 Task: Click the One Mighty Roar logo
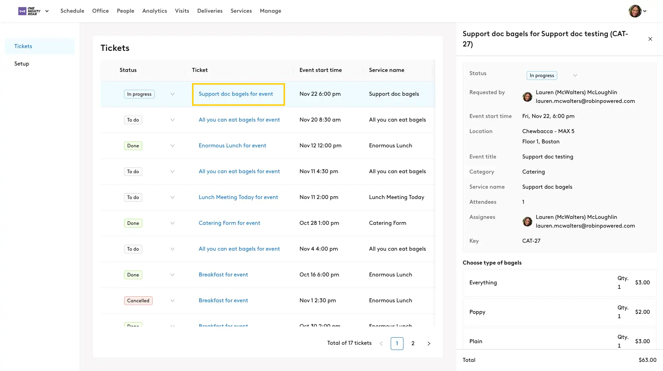[29, 11]
